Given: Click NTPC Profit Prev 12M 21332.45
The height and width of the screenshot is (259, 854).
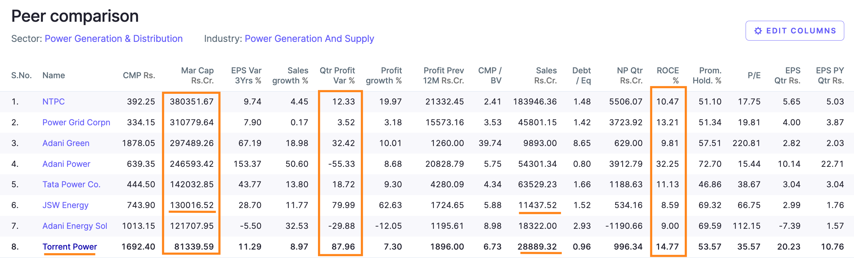Looking at the screenshot, I should (444, 102).
